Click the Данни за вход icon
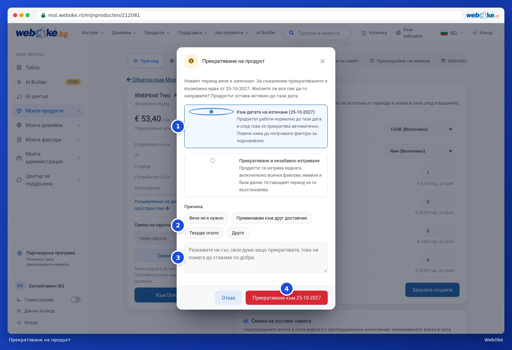 point(19,311)
